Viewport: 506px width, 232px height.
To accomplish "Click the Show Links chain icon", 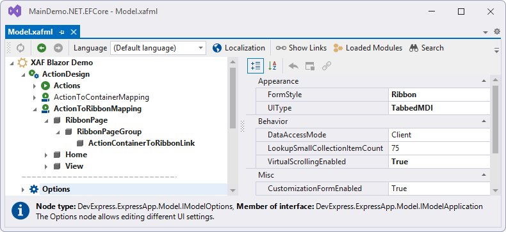I will [281, 48].
